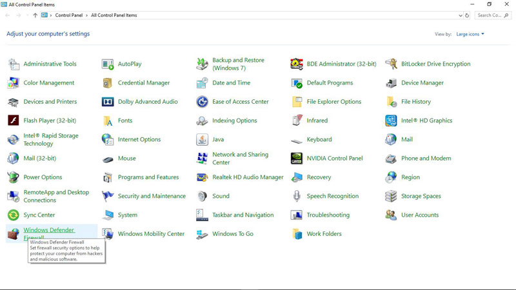Open the System link
The height and width of the screenshot is (290, 516).
point(127,215)
